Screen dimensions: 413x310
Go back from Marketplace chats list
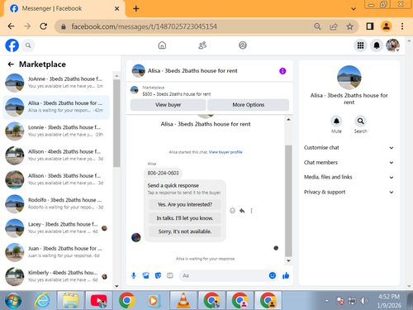11,64
